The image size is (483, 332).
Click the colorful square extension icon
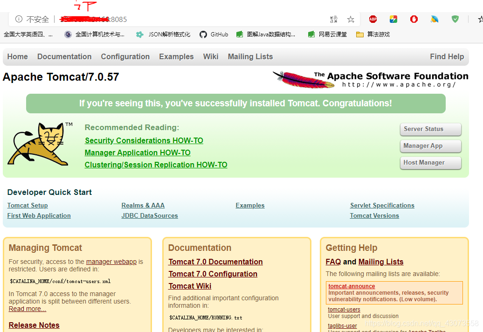393,19
